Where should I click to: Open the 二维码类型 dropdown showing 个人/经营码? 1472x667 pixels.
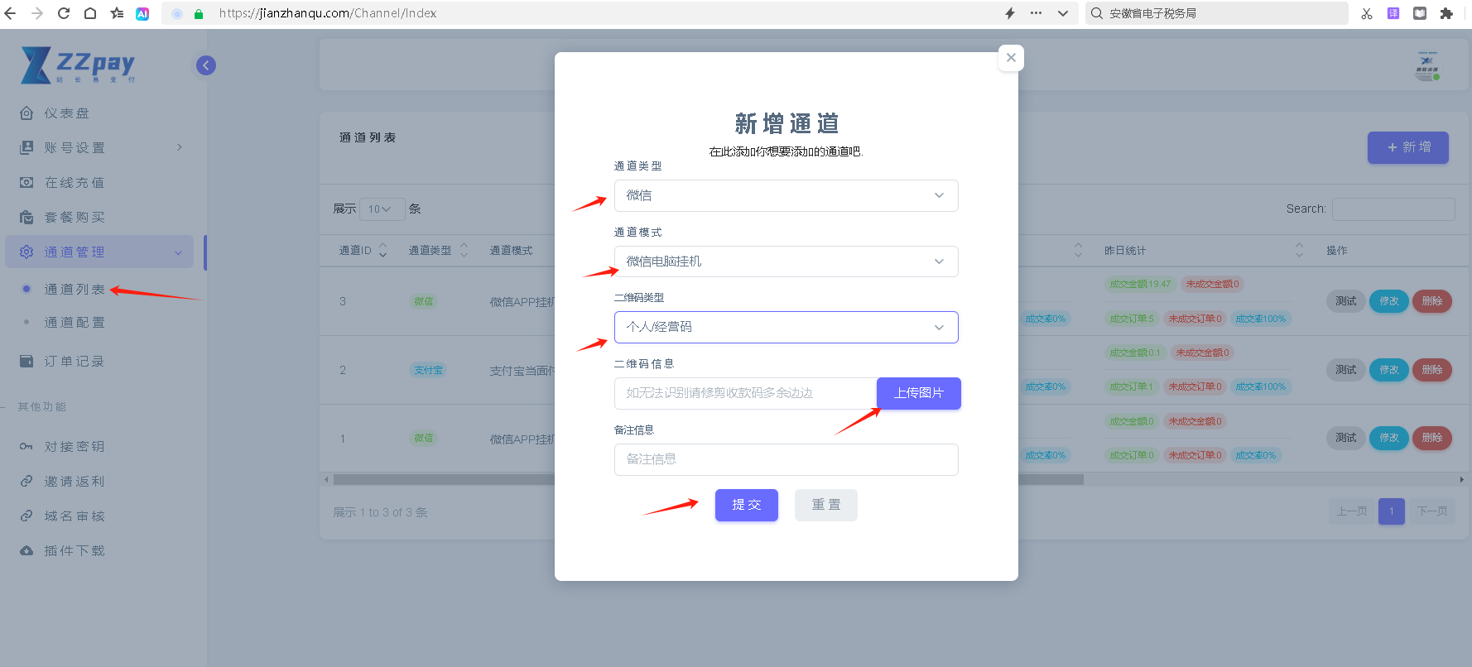click(x=787, y=328)
